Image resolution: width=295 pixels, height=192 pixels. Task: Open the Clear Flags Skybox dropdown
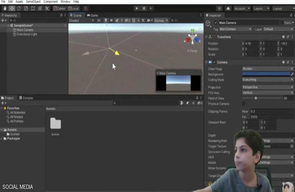coord(267,69)
